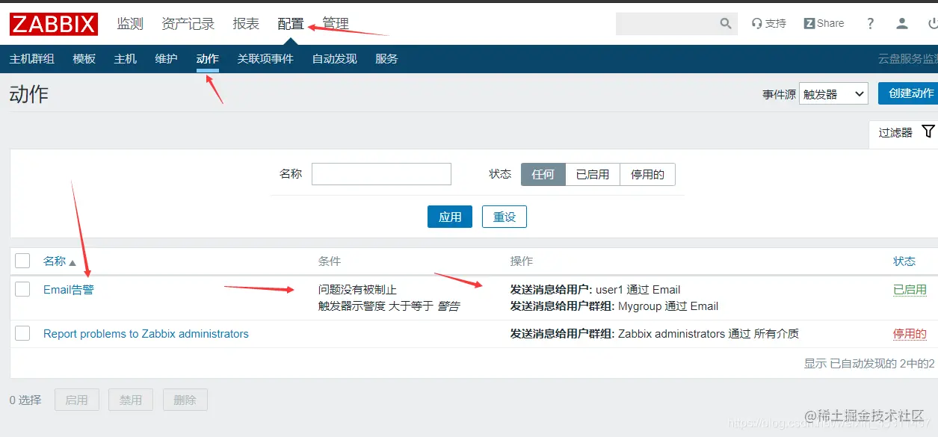938x437 pixels.
Task: Open the user profile icon
Action: tap(902, 24)
